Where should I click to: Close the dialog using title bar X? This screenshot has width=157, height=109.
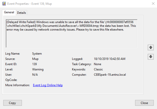click(x=153, y=4)
